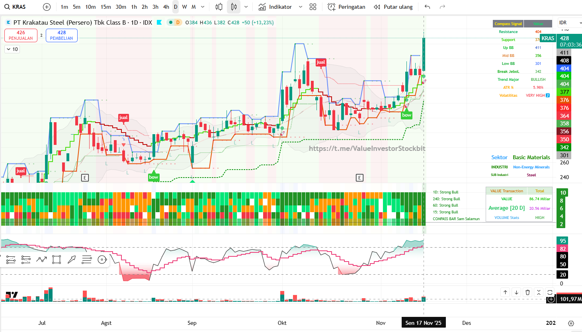Open symbol search for KRAS

(x=15, y=7)
